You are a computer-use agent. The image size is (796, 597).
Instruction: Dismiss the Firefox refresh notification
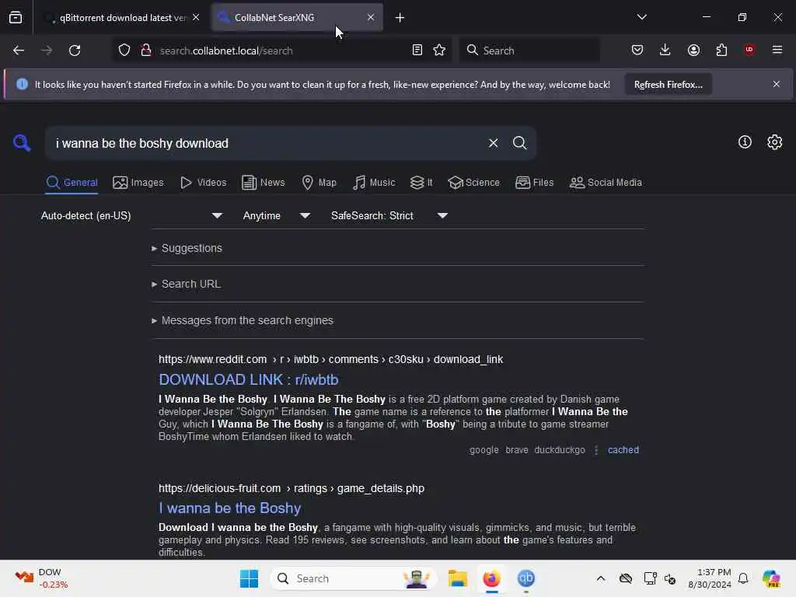click(777, 84)
